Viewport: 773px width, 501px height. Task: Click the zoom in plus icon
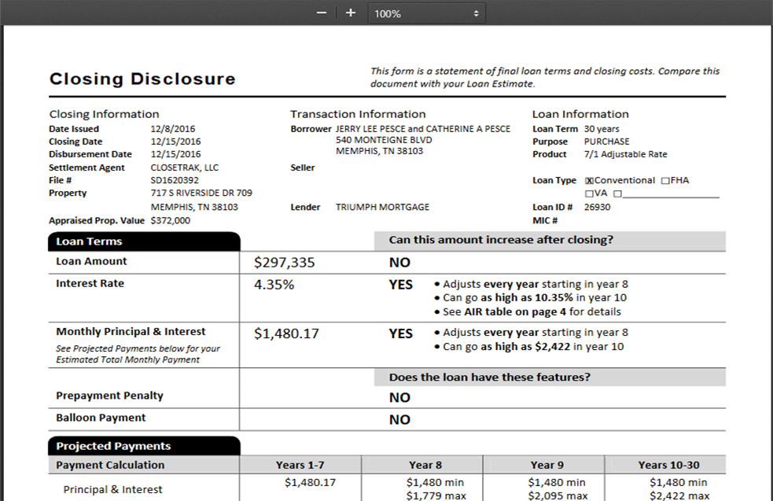point(351,13)
